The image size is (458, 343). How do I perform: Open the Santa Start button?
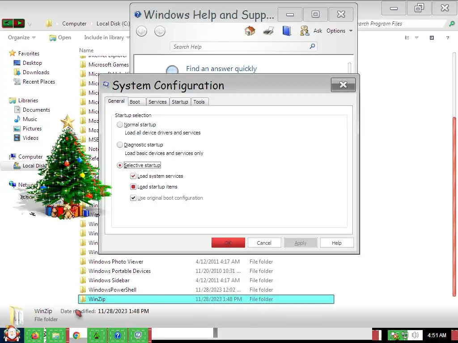12,335
